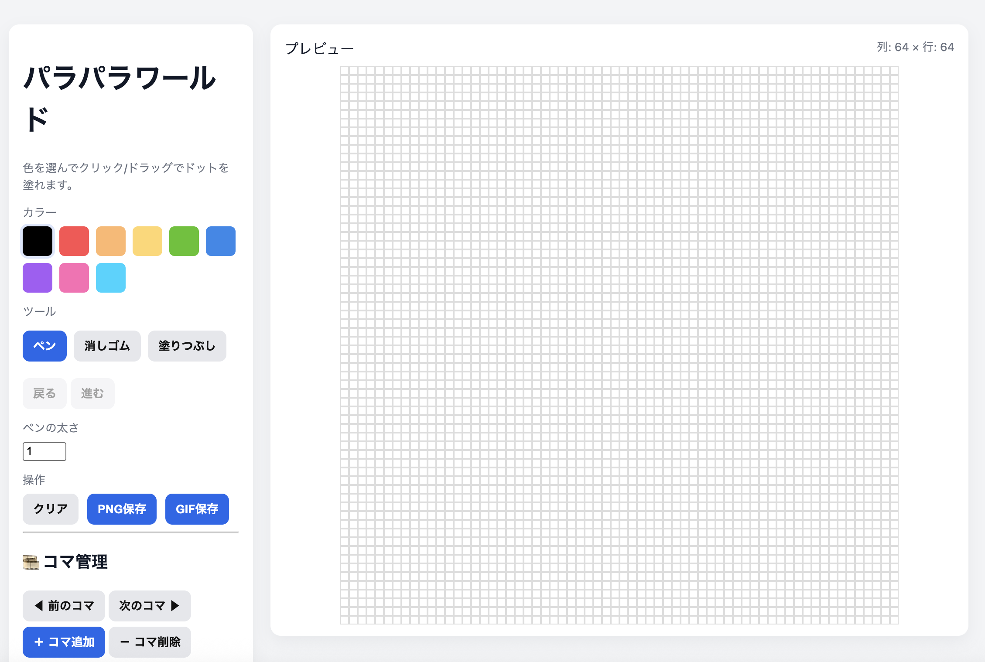
Task: Select the 塗りつぶし fill tool
Action: click(187, 346)
